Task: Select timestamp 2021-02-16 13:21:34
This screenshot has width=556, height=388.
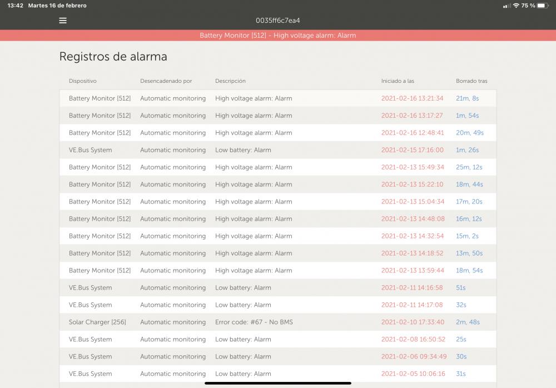Action: [x=412, y=98]
